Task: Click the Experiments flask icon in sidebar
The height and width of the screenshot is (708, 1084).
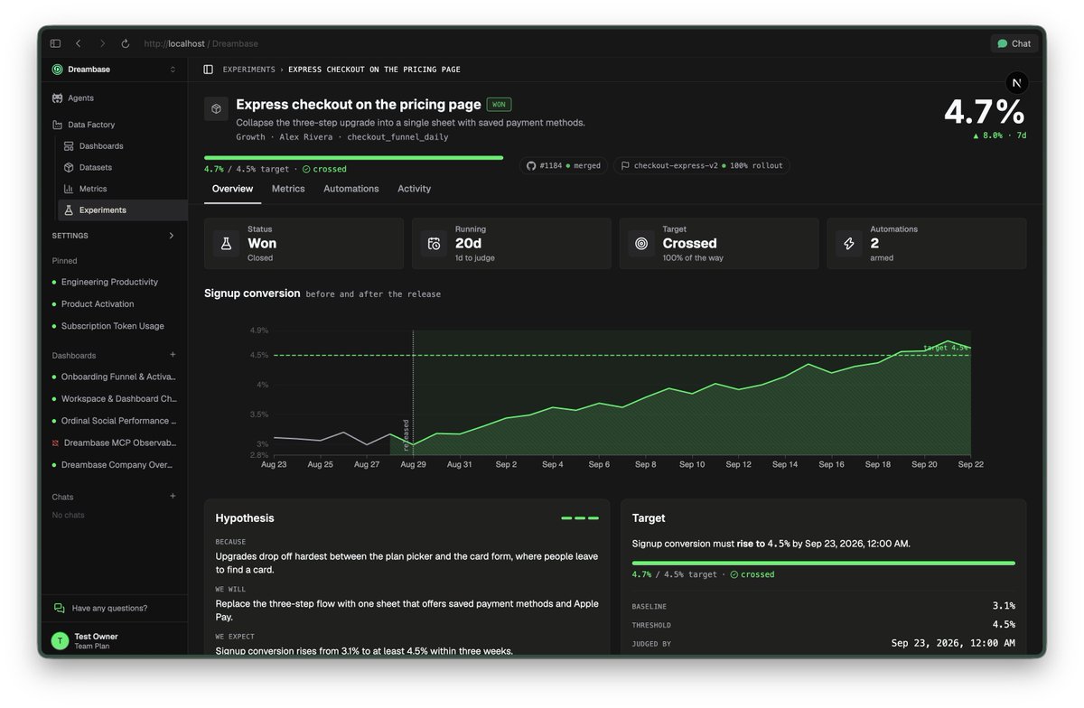Action: coord(69,210)
